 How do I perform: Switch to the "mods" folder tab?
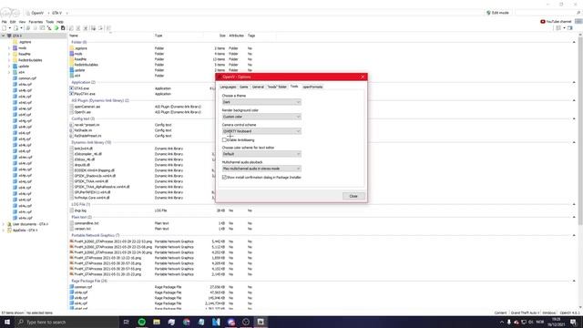click(x=277, y=87)
